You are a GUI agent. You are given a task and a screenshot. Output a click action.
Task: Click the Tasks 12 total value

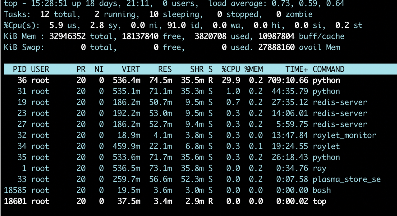coord(45,14)
